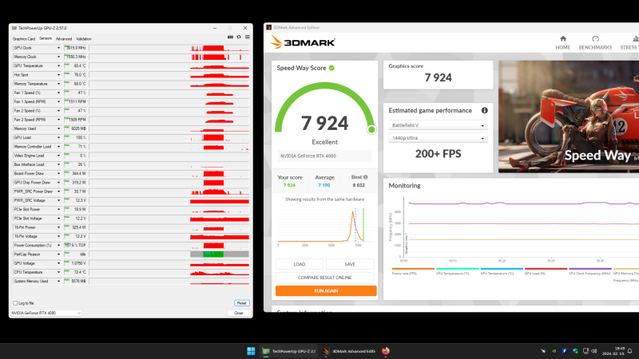Open the Windows Start menu
The width and height of the screenshot is (639, 359).
[x=251, y=351]
